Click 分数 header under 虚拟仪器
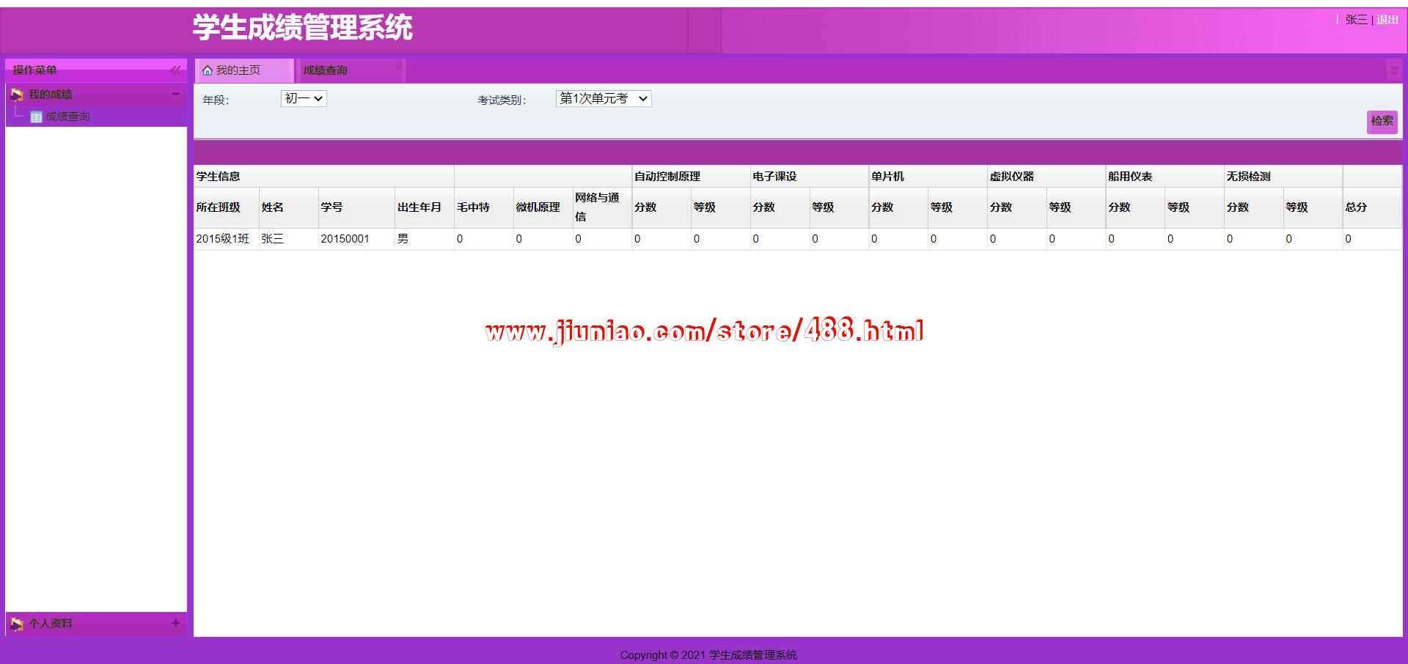The width and height of the screenshot is (1408, 664). pyautogui.click(x=1017, y=207)
